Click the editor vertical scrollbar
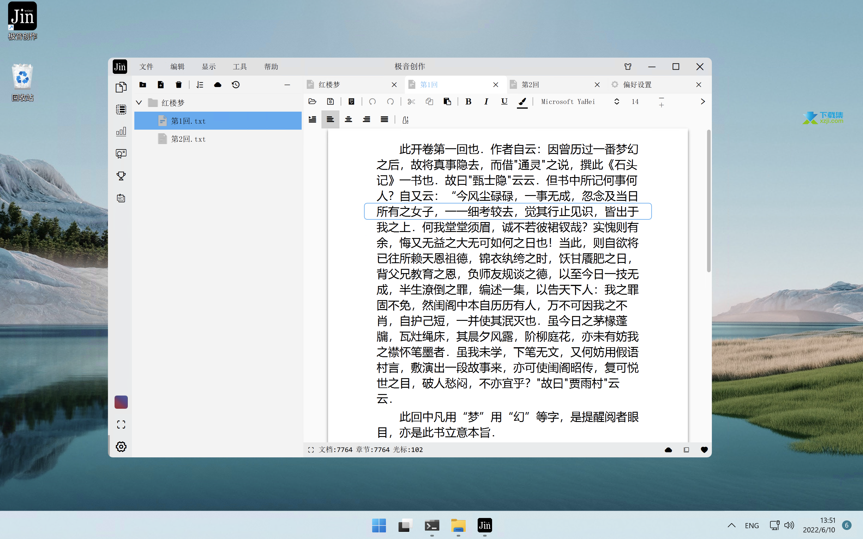The image size is (863, 539). coord(709,201)
